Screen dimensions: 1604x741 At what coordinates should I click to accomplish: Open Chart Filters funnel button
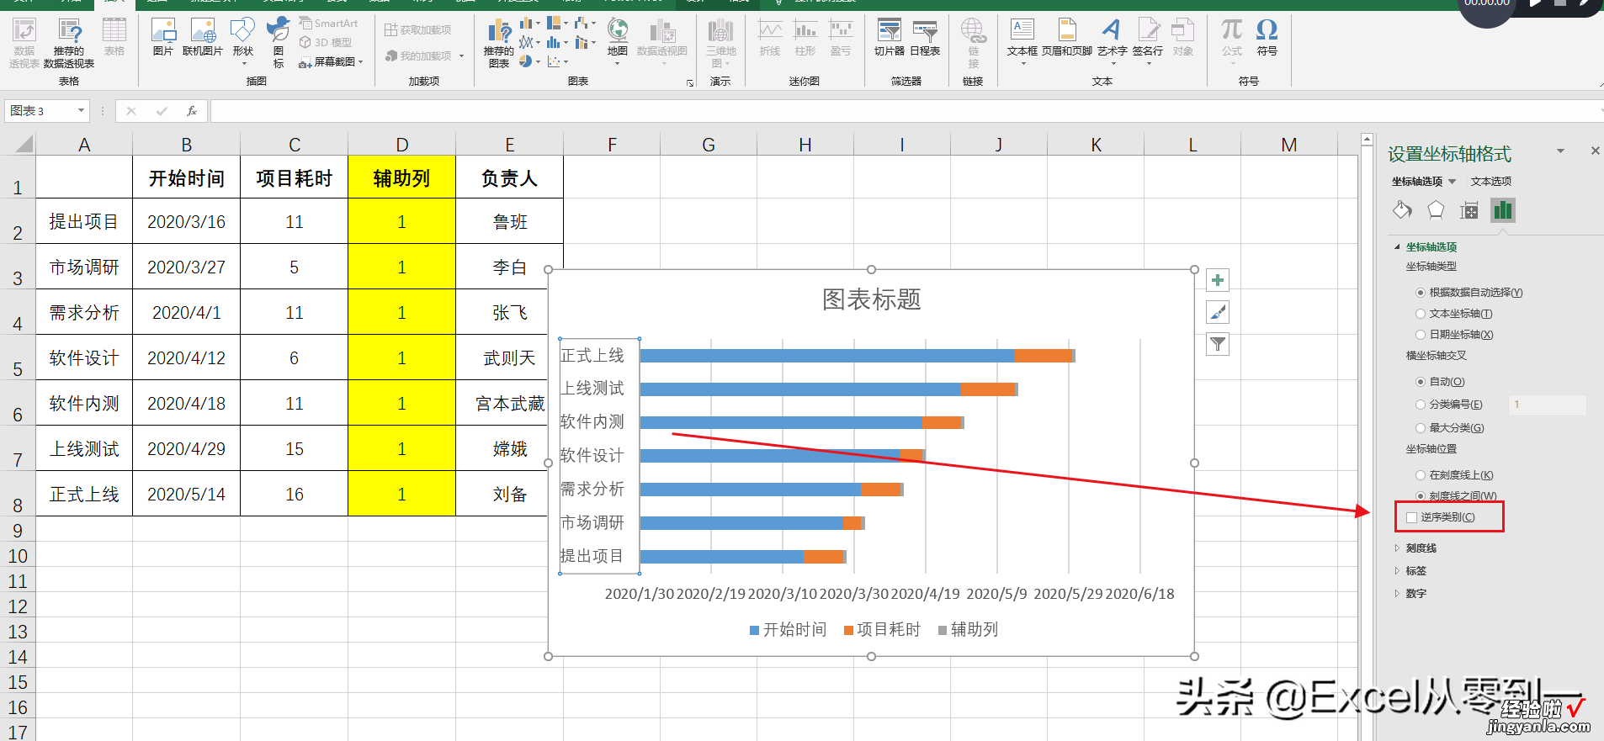pos(1218,344)
